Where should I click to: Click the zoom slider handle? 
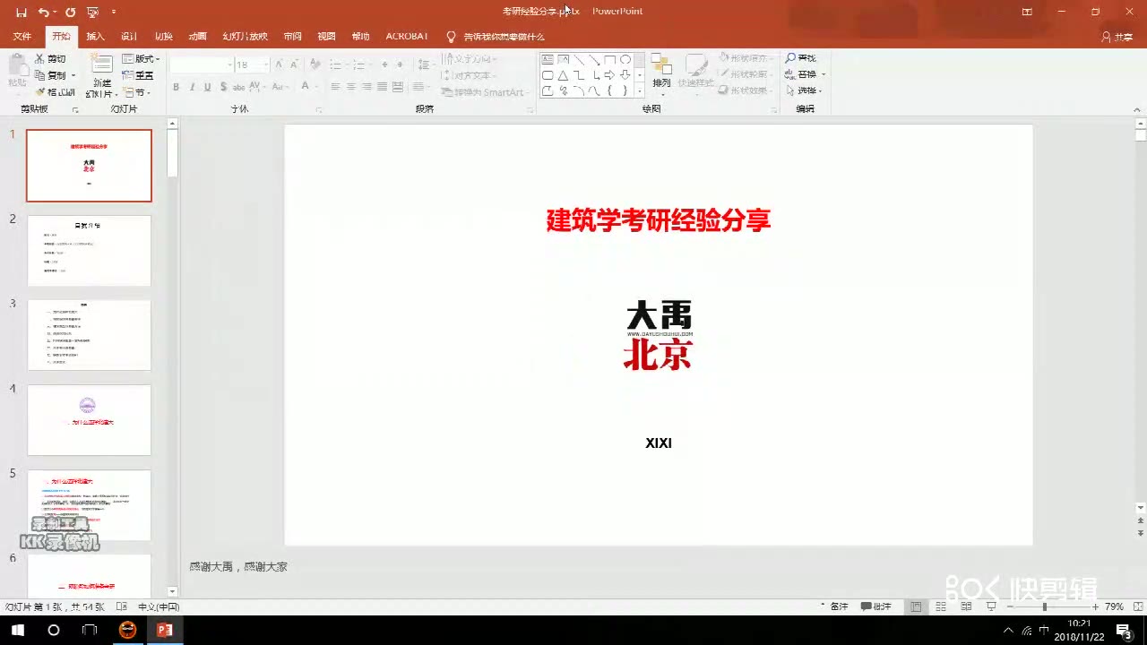tap(1044, 606)
